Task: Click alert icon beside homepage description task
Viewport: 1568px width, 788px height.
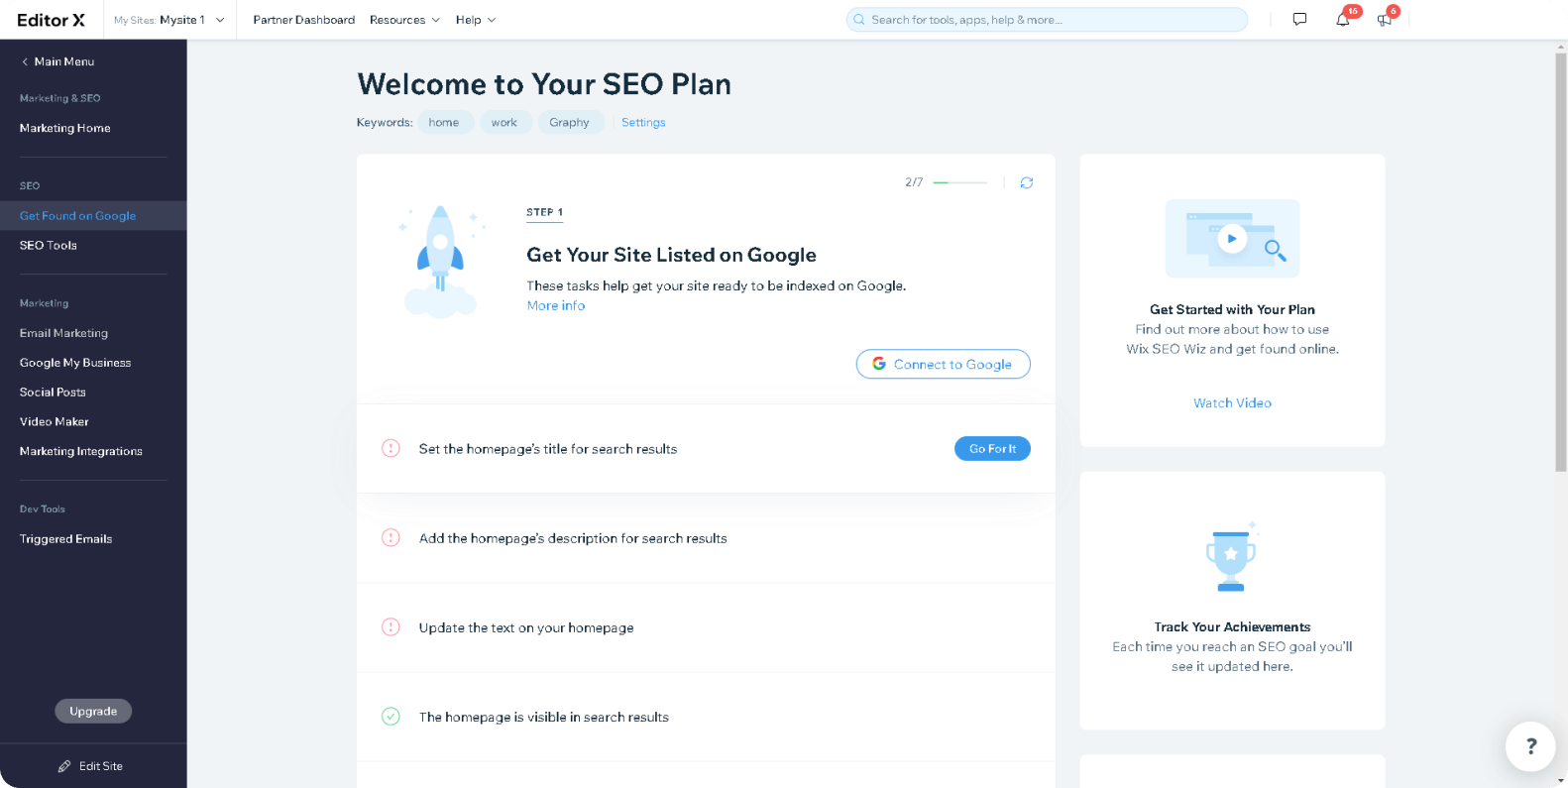Action: click(391, 538)
